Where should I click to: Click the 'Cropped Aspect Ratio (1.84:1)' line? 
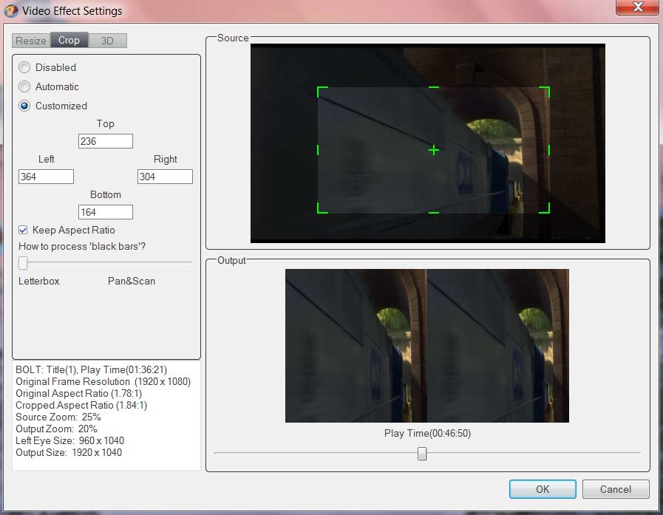coord(81,406)
